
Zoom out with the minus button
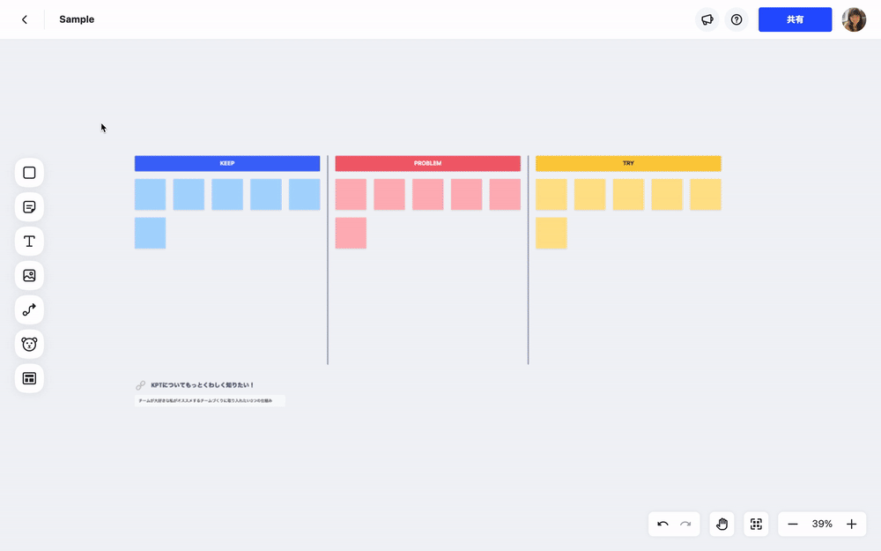tap(793, 524)
